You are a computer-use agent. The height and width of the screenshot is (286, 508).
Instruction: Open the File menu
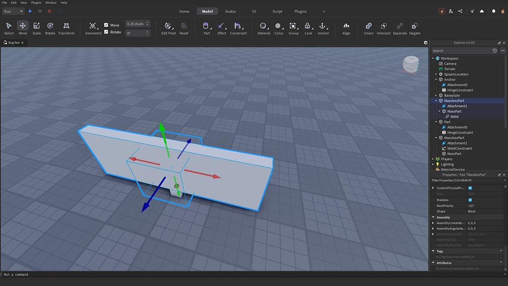point(4,2)
